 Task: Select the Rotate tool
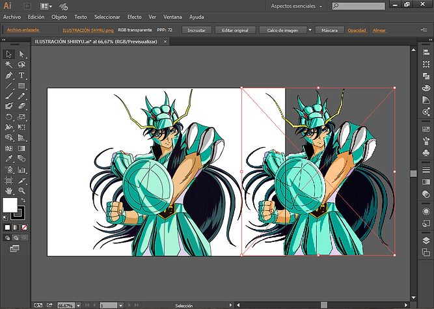click(x=9, y=117)
